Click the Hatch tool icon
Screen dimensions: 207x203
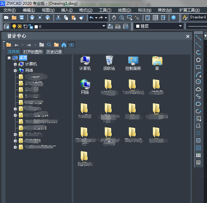click(198, 140)
